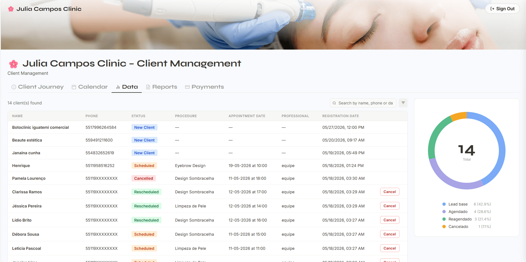Cancel Lídio Brito appointment
Image resolution: width=526 pixels, height=262 pixels.
(390, 220)
